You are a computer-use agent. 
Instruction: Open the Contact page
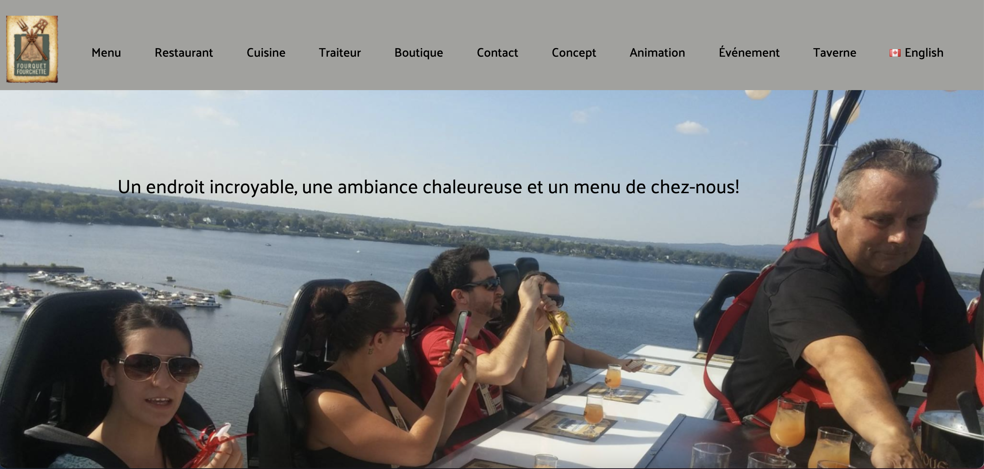(497, 53)
